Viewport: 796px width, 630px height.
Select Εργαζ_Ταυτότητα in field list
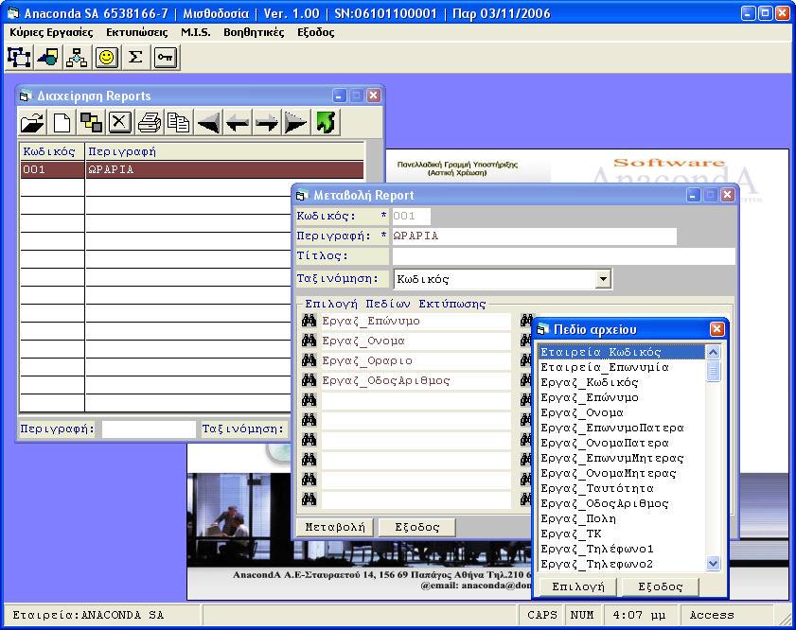click(x=621, y=488)
